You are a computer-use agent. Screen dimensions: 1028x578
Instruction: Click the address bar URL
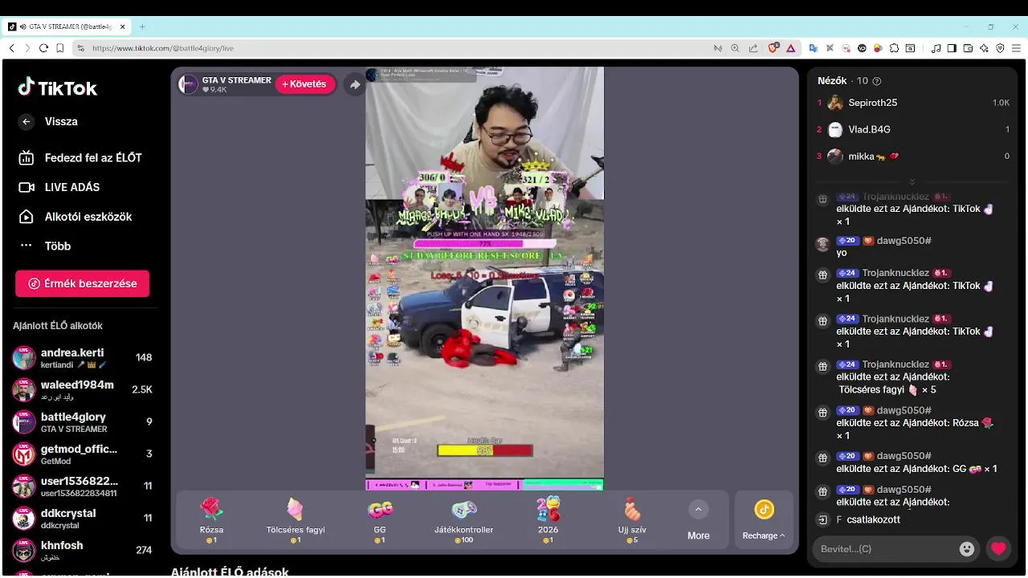pyautogui.click(x=163, y=48)
